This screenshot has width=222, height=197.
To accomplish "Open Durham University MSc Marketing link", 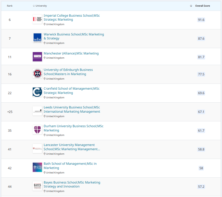I will (73, 128).
